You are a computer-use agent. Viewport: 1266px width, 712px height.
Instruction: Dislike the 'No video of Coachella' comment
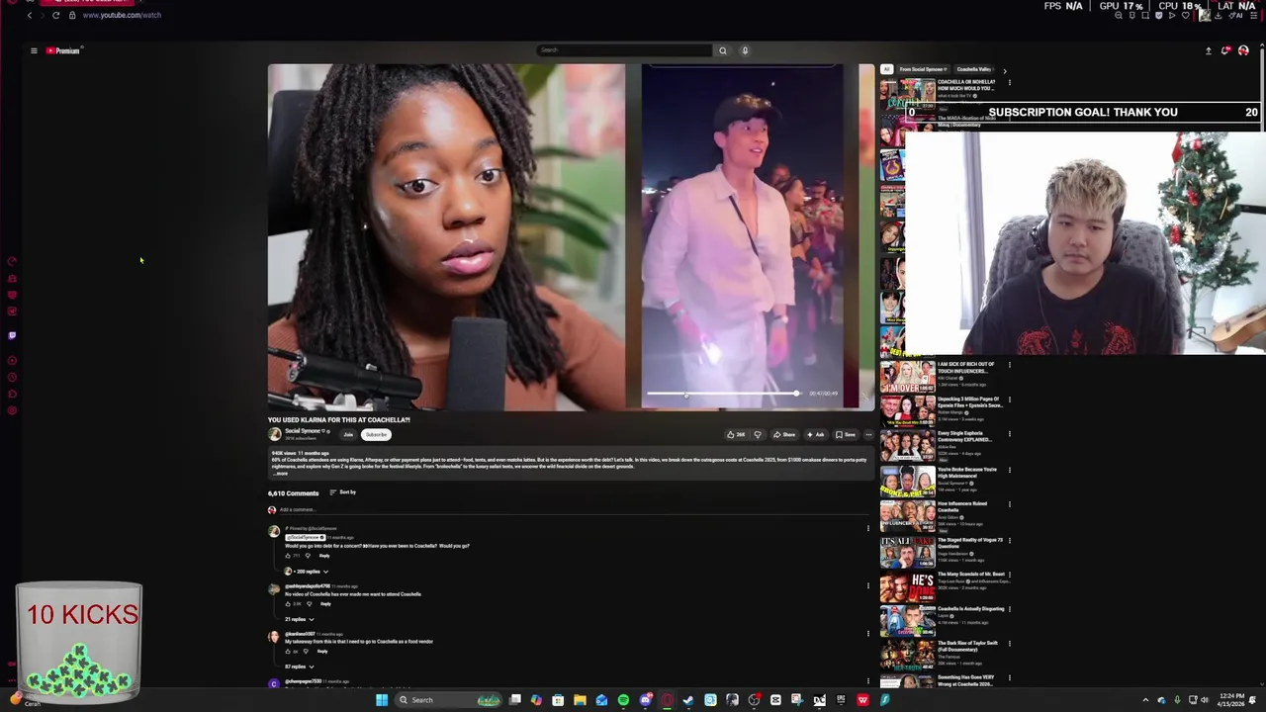coord(310,603)
